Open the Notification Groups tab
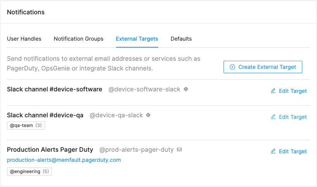317x187 pixels. point(78,39)
